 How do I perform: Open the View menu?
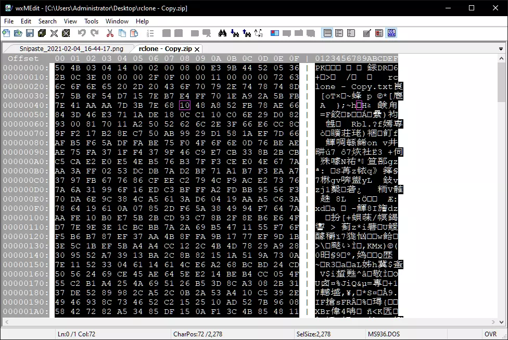tap(70, 21)
